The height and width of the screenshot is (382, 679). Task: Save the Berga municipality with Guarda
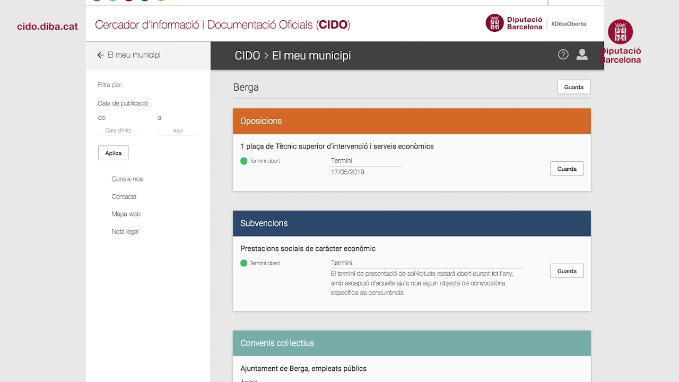pyautogui.click(x=573, y=87)
